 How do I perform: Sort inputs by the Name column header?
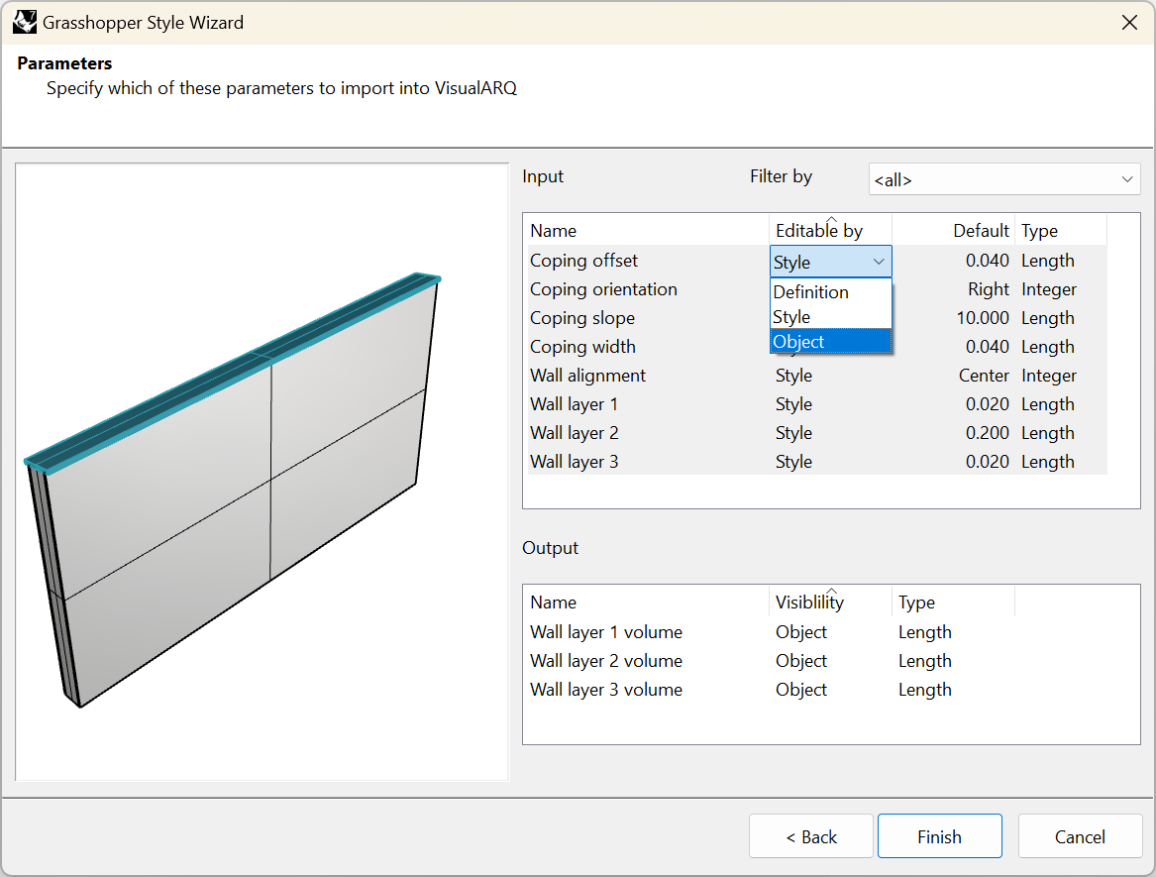(x=648, y=230)
